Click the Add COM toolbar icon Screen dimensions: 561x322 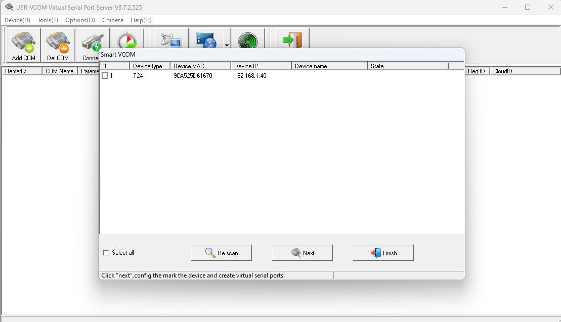(x=24, y=45)
